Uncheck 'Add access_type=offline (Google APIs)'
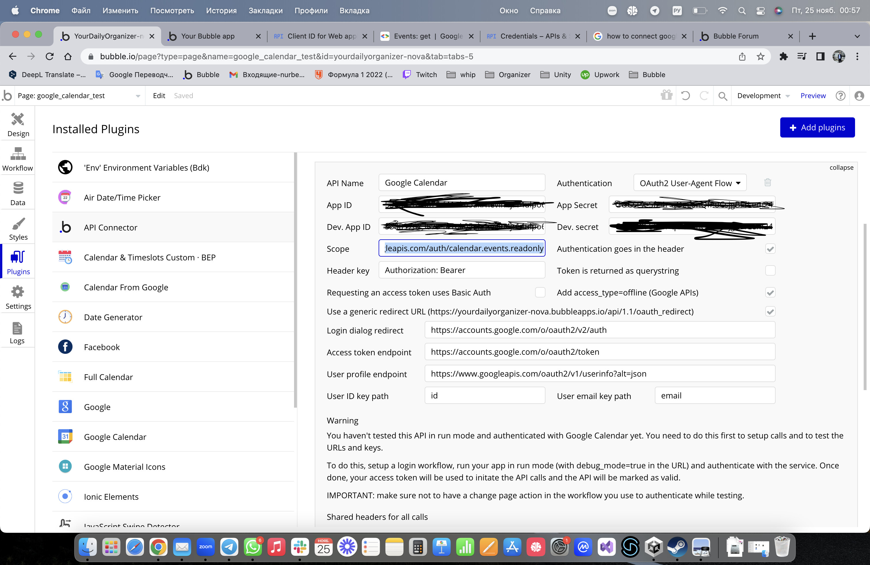This screenshot has width=870, height=565. [x=770, y=292]
